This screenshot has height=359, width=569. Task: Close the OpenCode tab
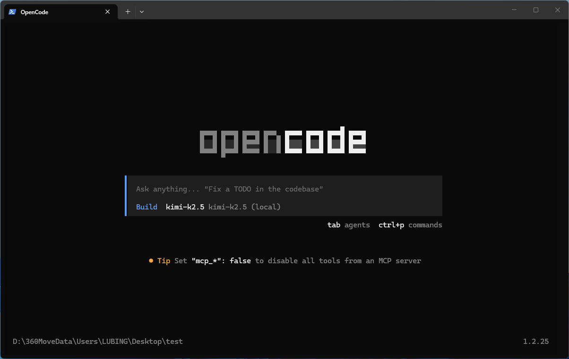point(108,12)
